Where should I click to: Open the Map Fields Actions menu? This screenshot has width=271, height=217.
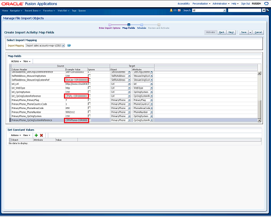pyautogui.click(x=16, y=61)
